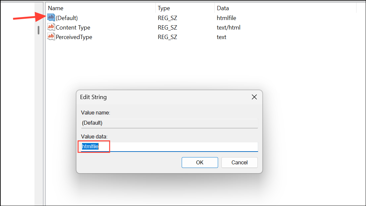Cancel the Edit String dialog
The image size is (366, 206).
(x=239, y=163)
